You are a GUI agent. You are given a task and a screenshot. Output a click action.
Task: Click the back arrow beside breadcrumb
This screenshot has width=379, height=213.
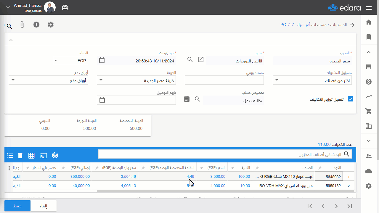coord(352,25)
